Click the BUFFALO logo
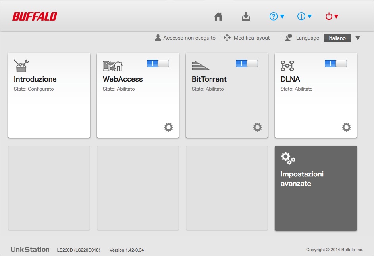Image resolution: width=374 pixels, height=256 pixels. pos(35,16)
